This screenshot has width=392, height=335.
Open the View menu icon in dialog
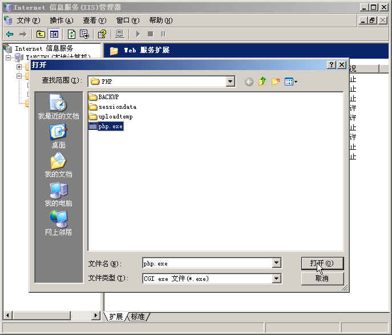pyautogui.click(x=291, y=82)
